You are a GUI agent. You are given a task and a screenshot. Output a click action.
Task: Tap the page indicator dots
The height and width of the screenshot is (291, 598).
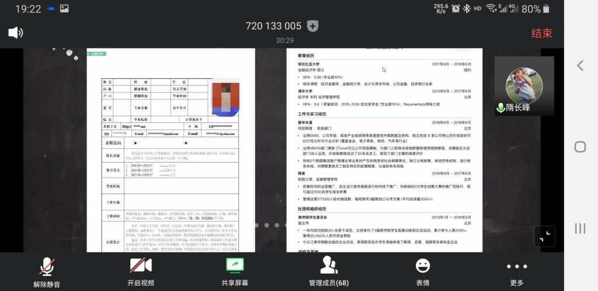(270, 225)
